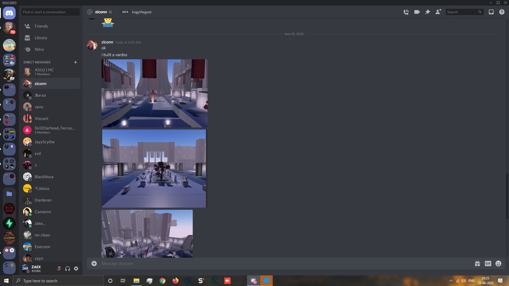Open the GIF picker
The image size is (509, 286).
tap(488, 264)
